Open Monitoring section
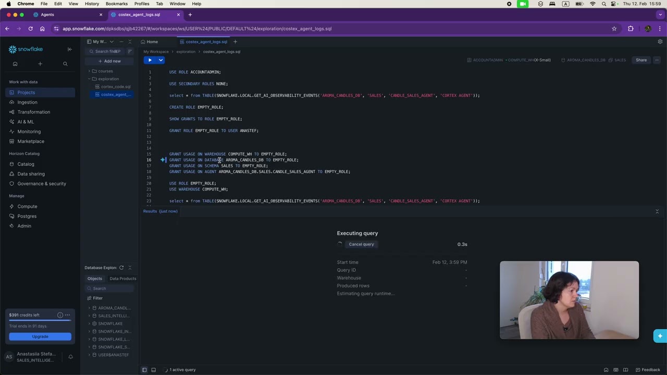Viewport: 667px width, 375px height. click(40, 132)
